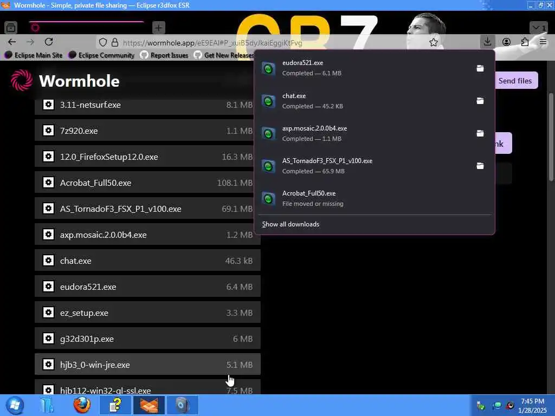Click Show all downloads

[x=291, y=224]
